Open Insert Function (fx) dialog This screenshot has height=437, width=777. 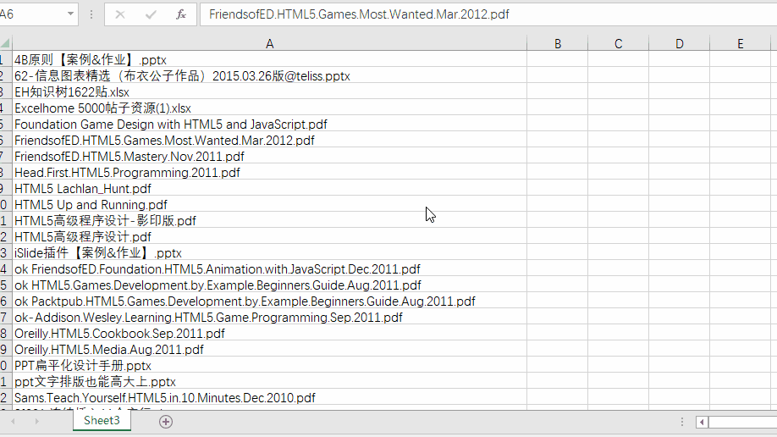[x=181, y=14]
